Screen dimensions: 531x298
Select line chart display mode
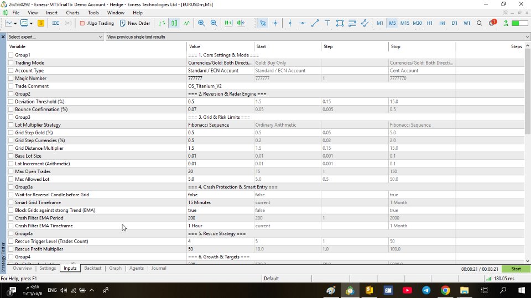click(x=187, y=23)
